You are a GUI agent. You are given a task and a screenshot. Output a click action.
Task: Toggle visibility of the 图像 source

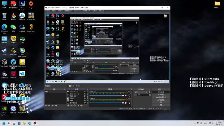click(x=85, y=101)
